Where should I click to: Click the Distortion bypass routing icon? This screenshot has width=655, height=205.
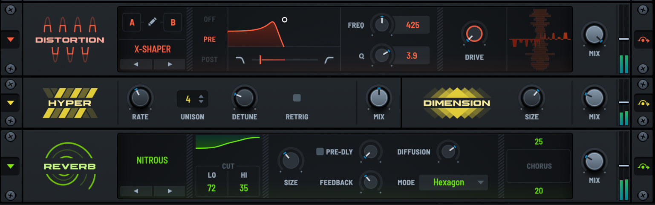643,40
